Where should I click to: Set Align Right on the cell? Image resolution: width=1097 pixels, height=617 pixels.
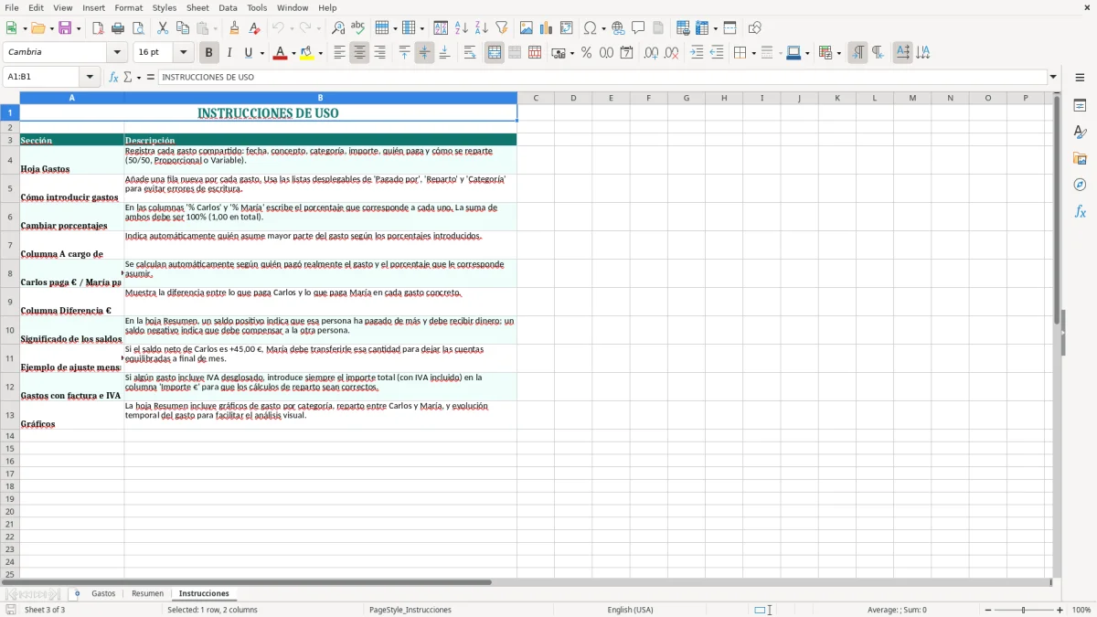(x=380, y=53)
